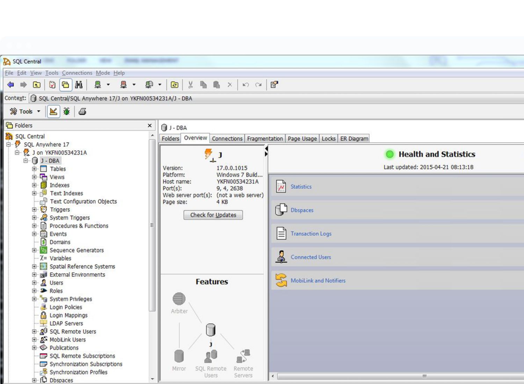Click the printer icon
524x384 pixels.
point(82,112)
